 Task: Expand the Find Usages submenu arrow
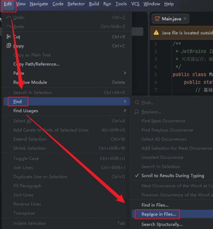coord(125,110)
